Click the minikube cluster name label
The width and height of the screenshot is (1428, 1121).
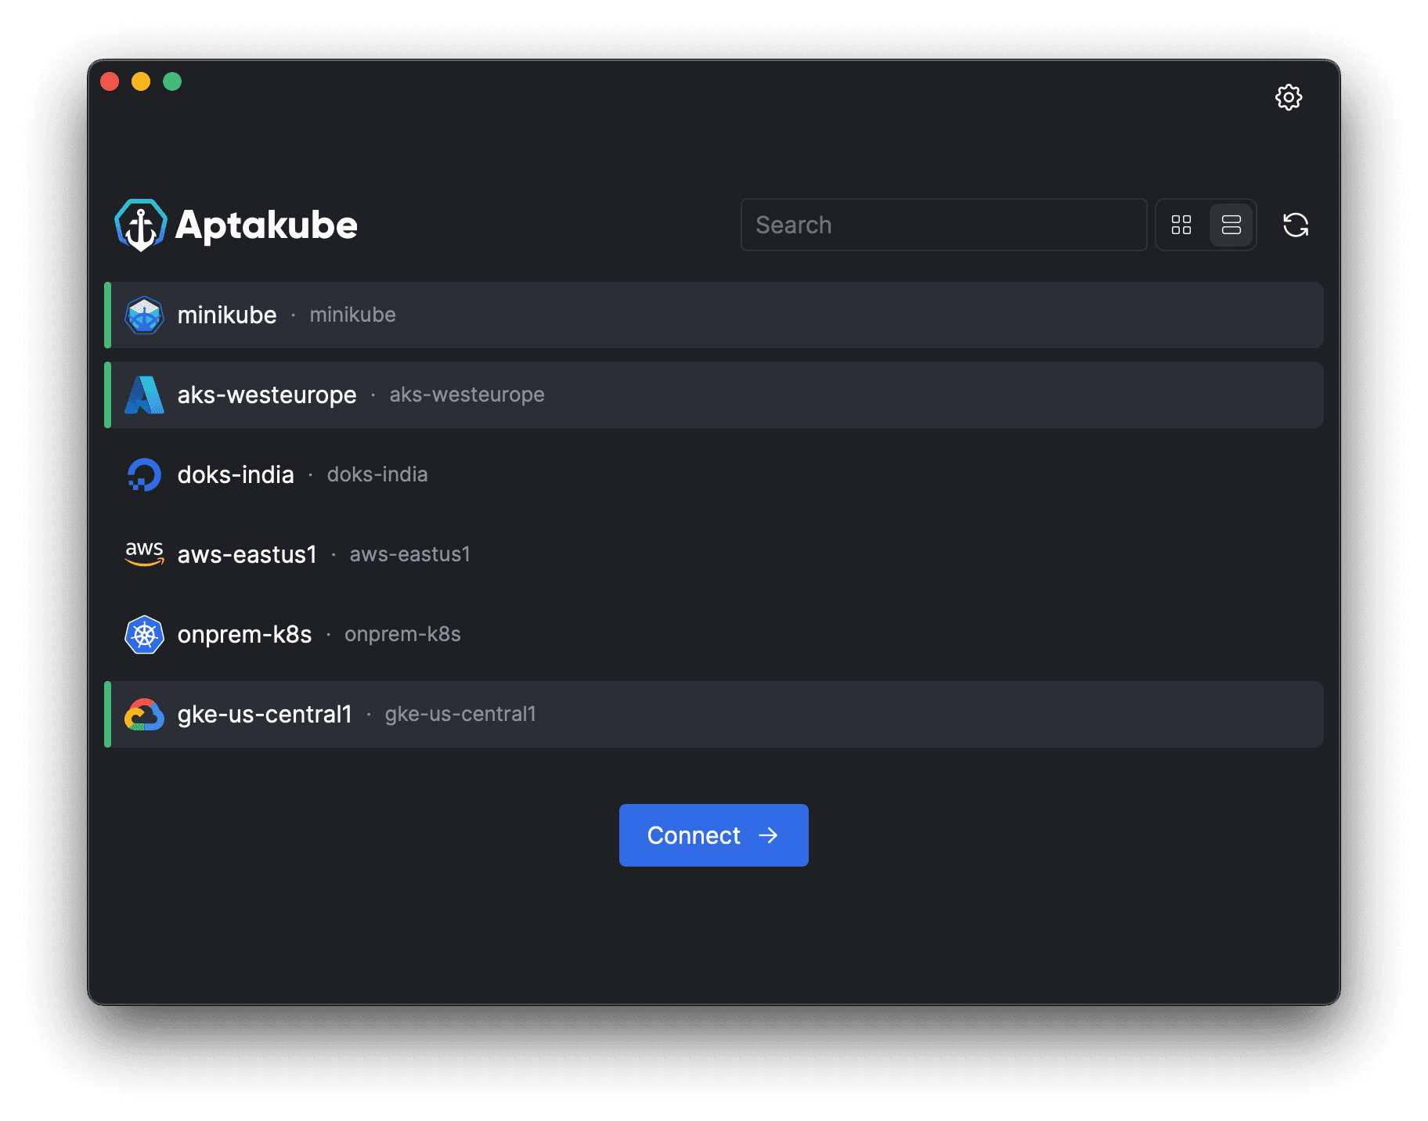[227, 315]
